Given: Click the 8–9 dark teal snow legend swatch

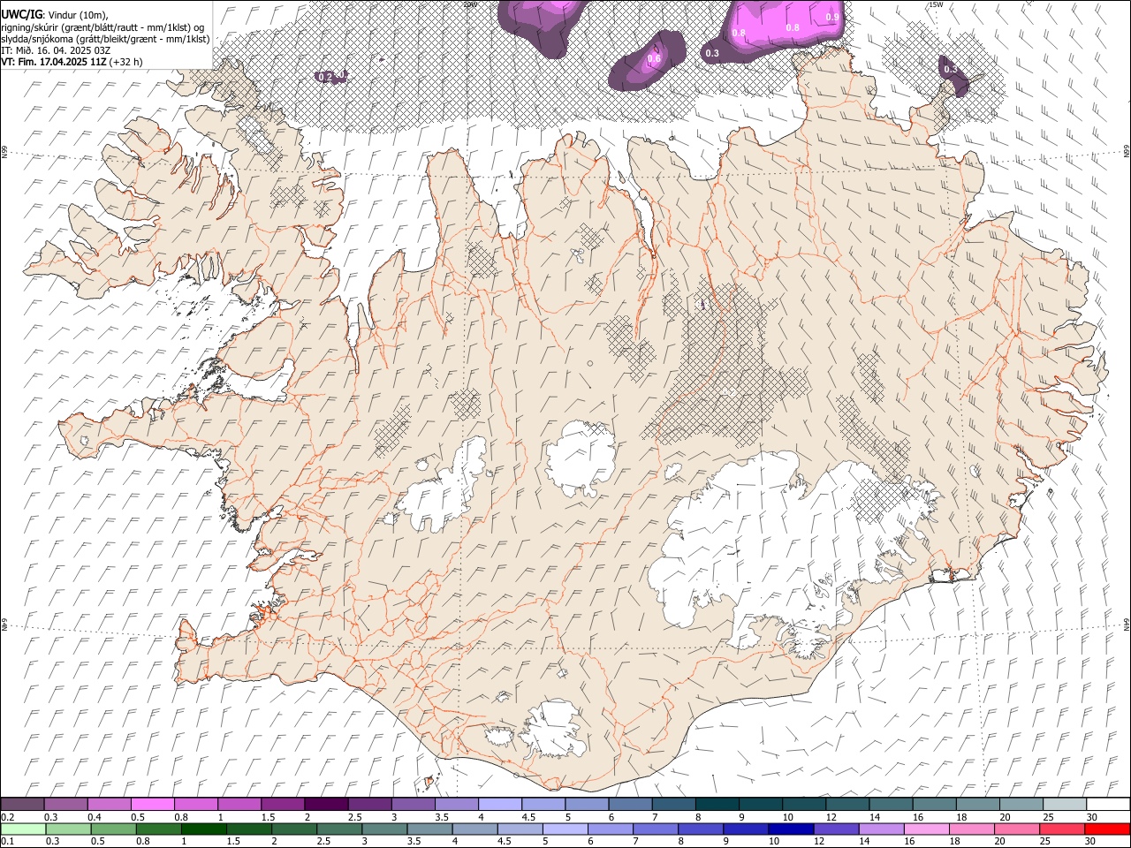Looking at the screenshot, I should 717,805.
